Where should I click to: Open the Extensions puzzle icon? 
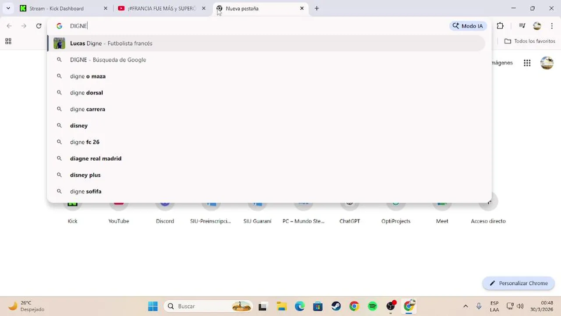coord(500,26)
